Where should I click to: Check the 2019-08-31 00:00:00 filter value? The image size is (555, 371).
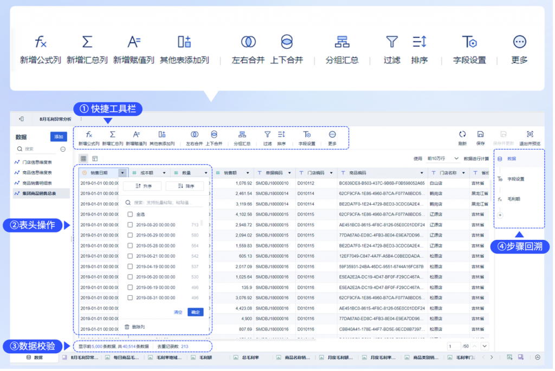click(x=130, y=298)
